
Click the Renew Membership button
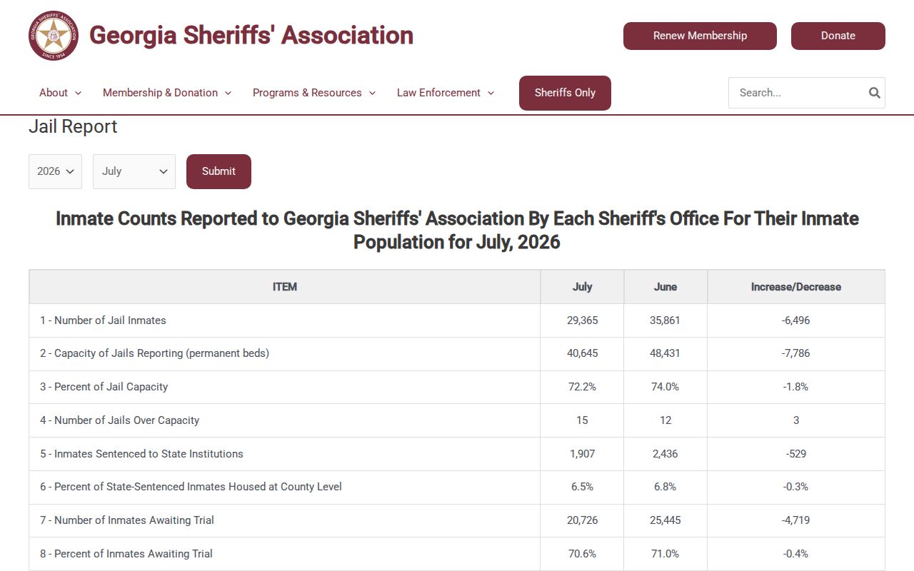(x=700, y=36)
